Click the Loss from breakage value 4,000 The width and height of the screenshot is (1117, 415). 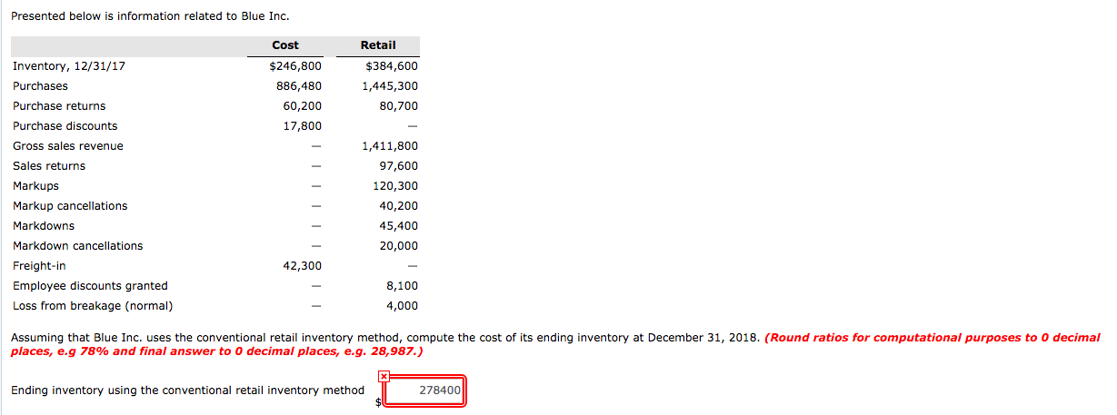402,306
